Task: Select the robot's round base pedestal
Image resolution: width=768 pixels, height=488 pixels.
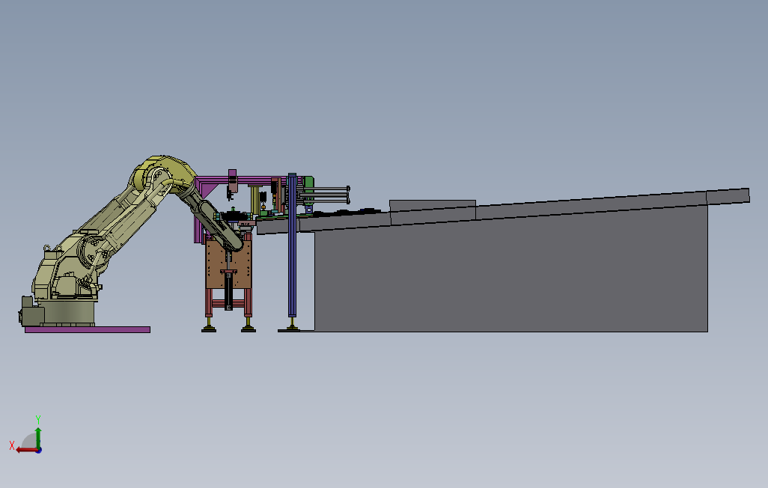Action: coord(69,312)
